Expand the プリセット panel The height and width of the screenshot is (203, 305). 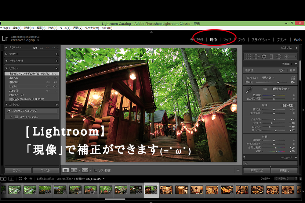tap(6, 54)
